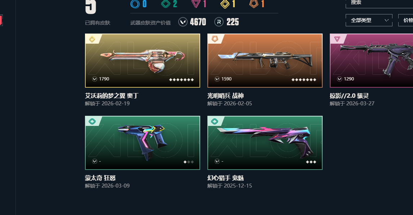The height and width of the screenshot is (215, 413).
Task: Click the 蒙太奇 狂怒 skin name
Action: click(x=100, y=178)
